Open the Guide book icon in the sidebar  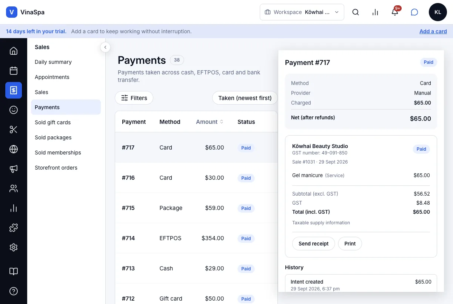pyautogui.click(x=14, y=272)
